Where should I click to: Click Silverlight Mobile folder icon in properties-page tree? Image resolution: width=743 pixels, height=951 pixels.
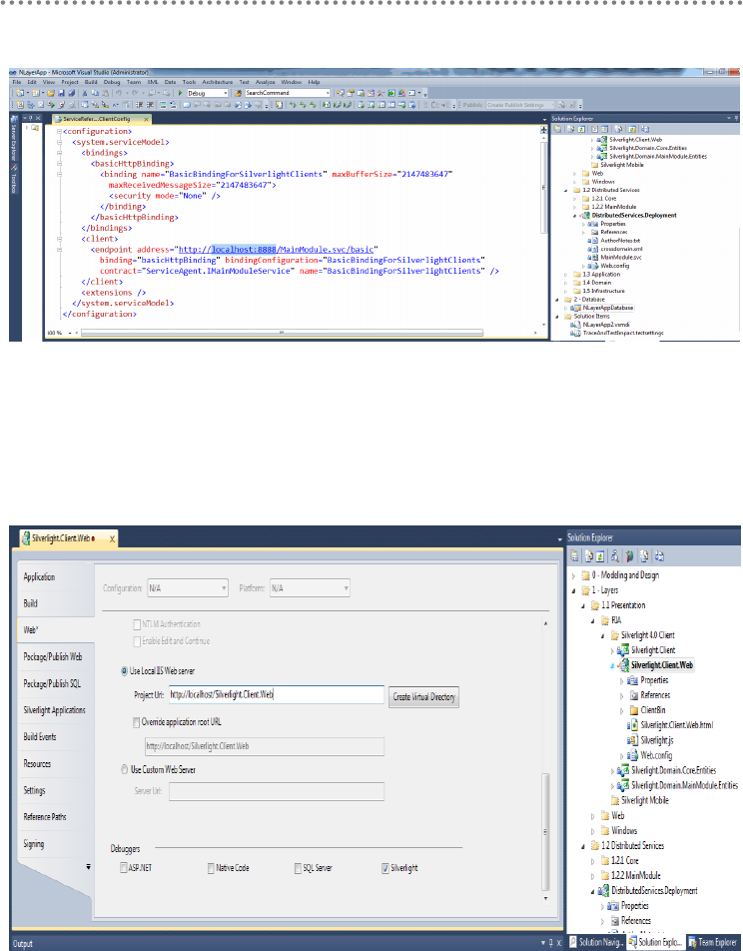pyautogui.click(x=614, y=800)
